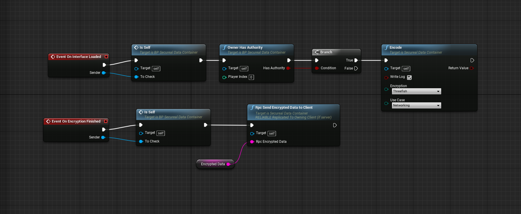Viewport: 521px width, 214px height.
Task: Click the red Condition pin on Branch
Action: coord(317,68)
